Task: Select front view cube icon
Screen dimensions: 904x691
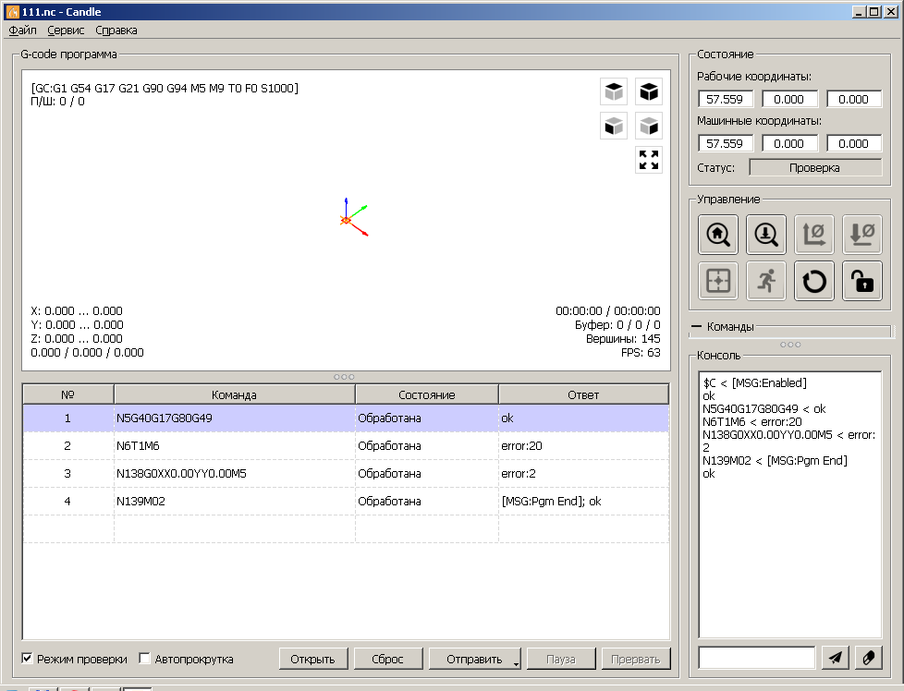Action: pos(614,126)
